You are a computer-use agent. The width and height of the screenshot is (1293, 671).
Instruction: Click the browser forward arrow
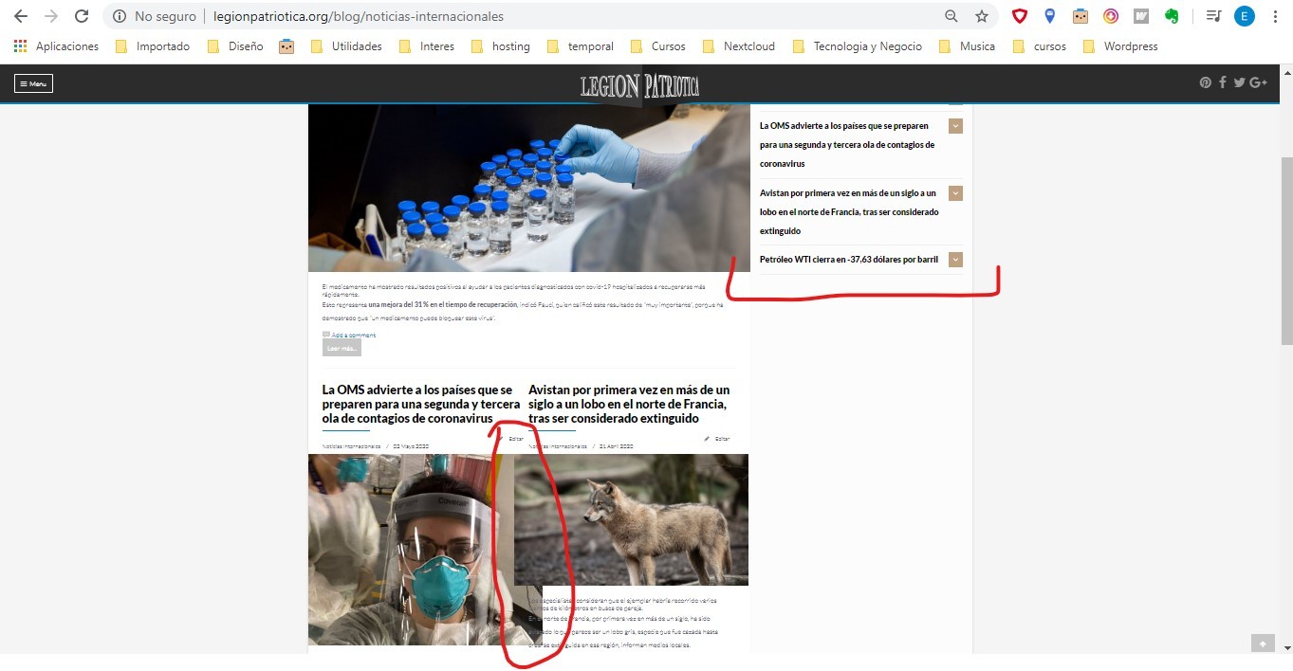point(51,16)
